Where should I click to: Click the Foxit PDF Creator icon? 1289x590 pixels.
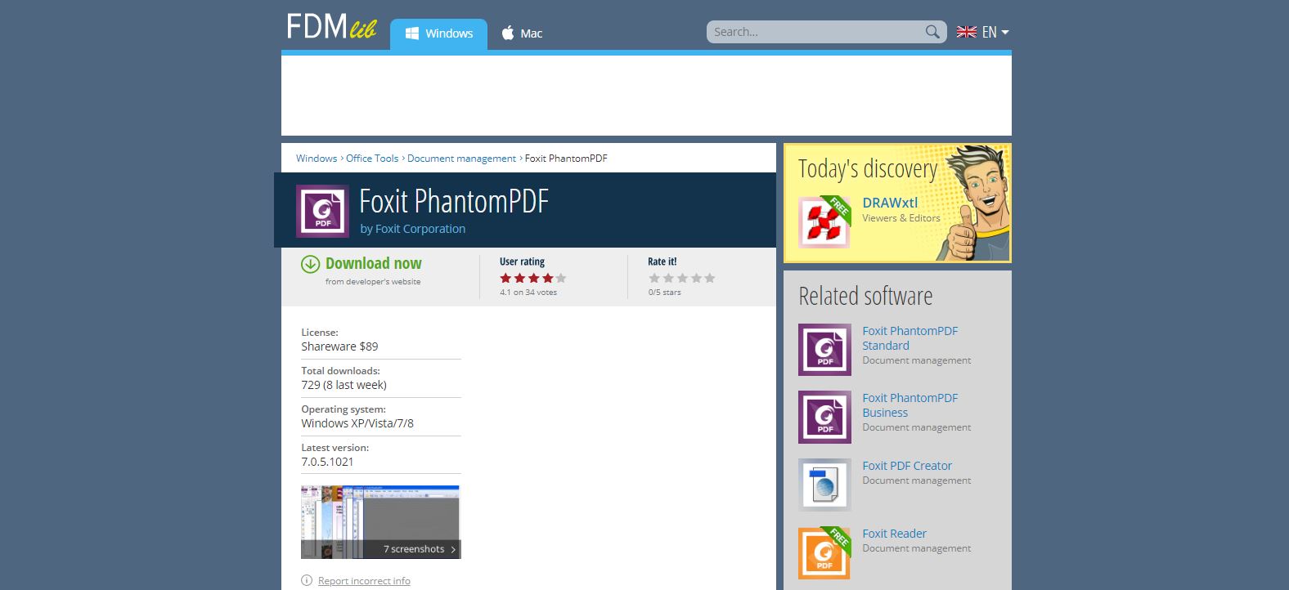point(824,485)
